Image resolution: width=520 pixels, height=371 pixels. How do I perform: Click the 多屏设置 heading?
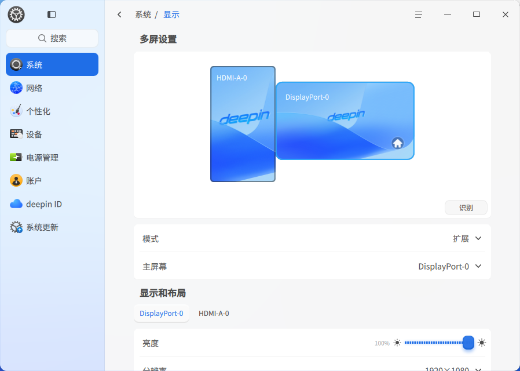(158, 39)
